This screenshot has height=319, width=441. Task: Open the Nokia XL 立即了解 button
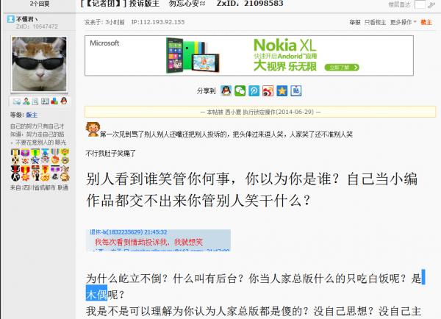coord(342,68)
